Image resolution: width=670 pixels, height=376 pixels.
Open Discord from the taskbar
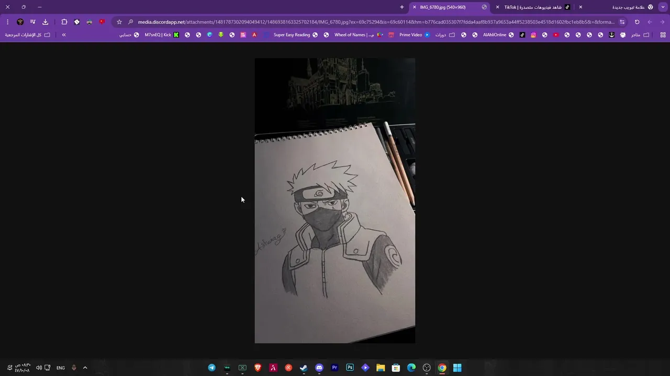pyautogui.click(x=319, y=368)
